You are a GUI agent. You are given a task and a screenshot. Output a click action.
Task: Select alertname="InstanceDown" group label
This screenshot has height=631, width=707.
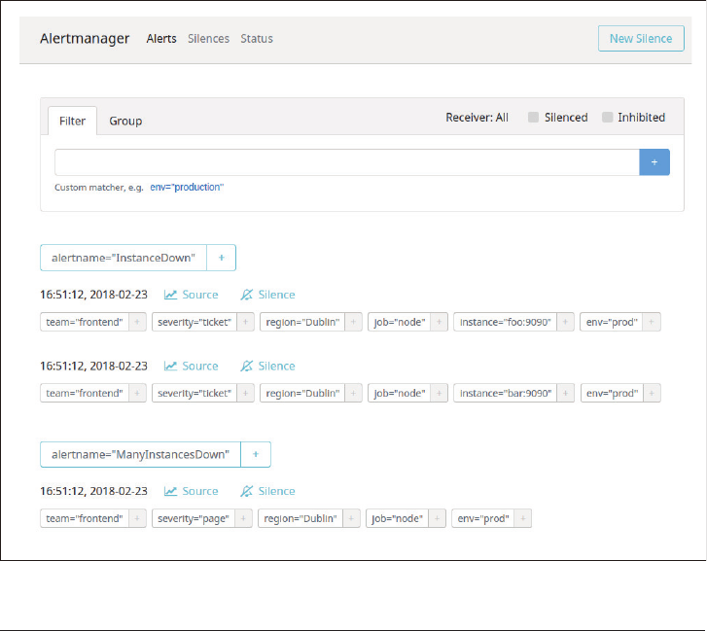[x=124, y=258]
